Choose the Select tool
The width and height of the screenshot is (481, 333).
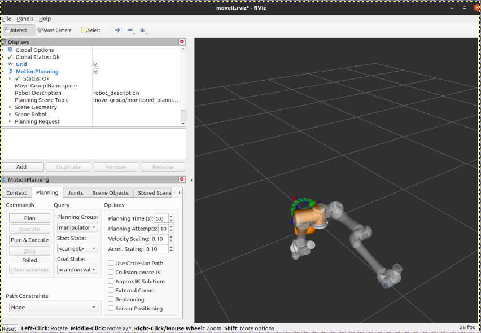pos(91,30)
